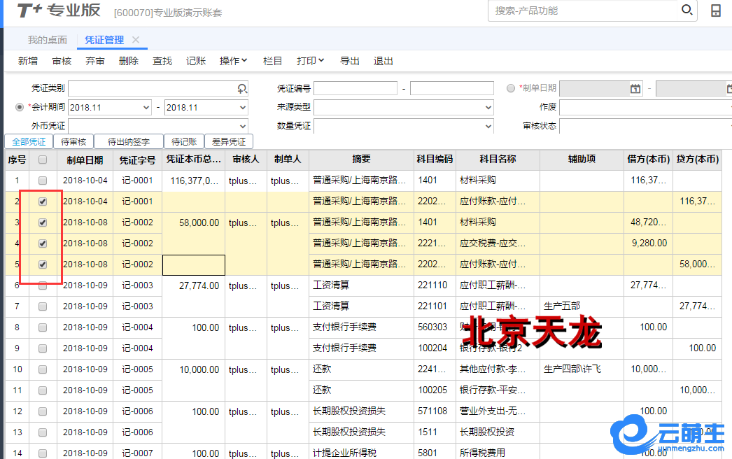Image resolution: width=732 pixels, height=459 pixels.
Task: Uncheck the checkbox in row 3
Action: [x=43, y=223]
